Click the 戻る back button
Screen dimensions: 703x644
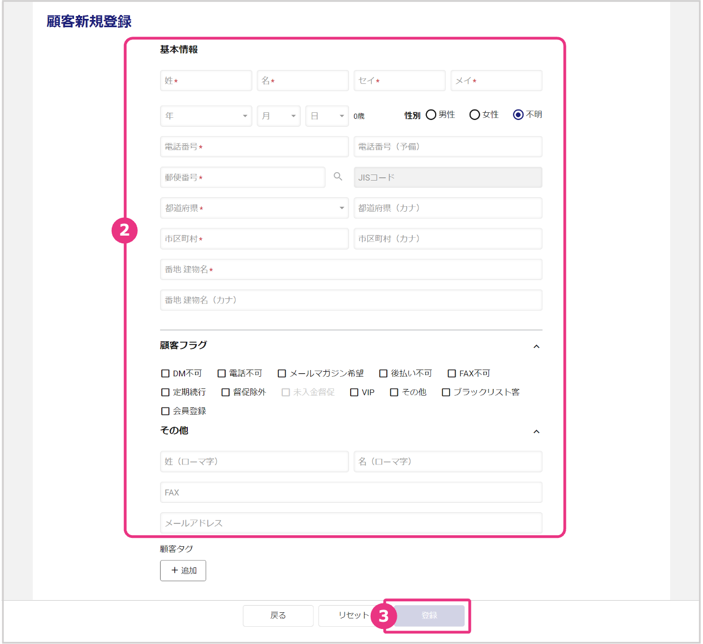278,616
